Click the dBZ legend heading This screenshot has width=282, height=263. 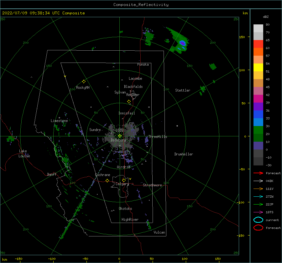266,17
